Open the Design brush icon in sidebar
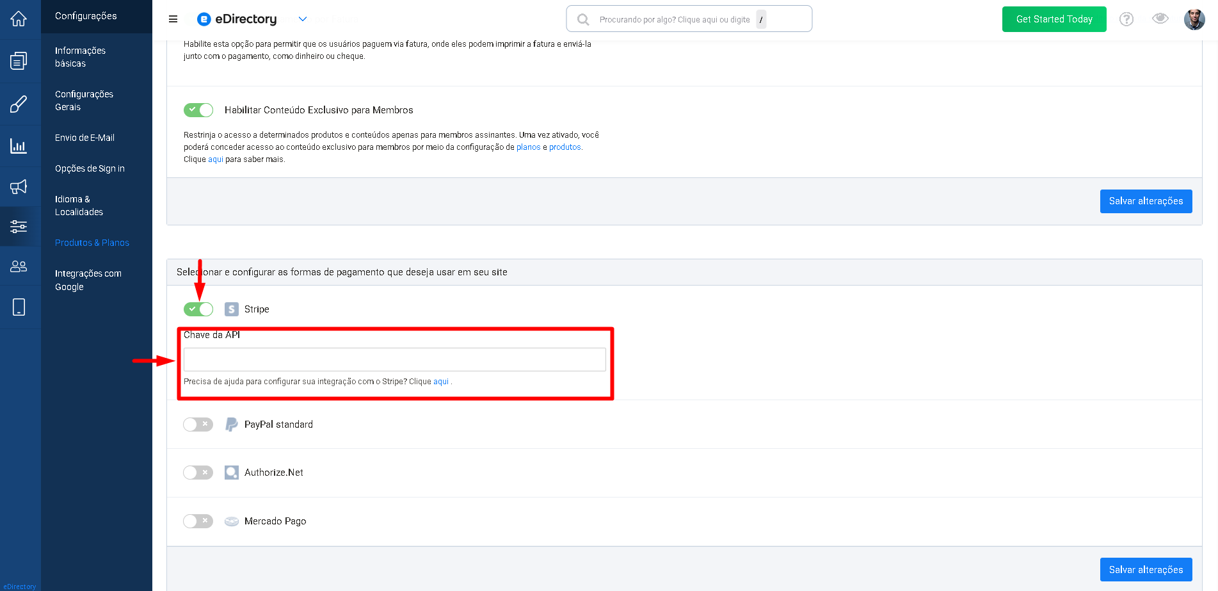 tap(19, 104)
